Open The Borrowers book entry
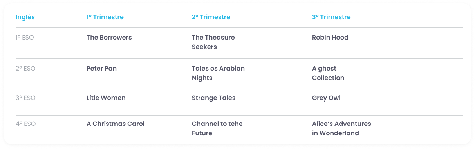 pos(109,38)
